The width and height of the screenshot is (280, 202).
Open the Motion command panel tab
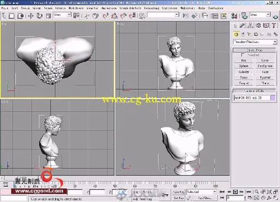(258, 26)
